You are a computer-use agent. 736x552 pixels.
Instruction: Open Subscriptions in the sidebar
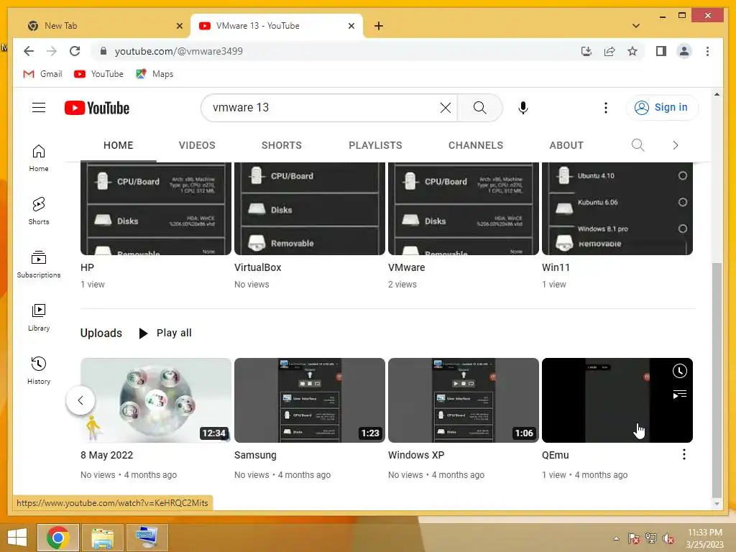click(39, 264)
